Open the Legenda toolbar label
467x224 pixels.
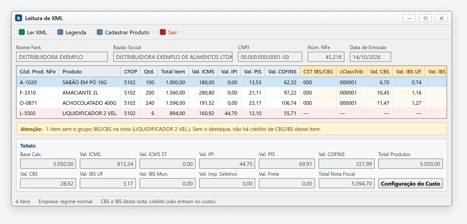click(76, 32)
